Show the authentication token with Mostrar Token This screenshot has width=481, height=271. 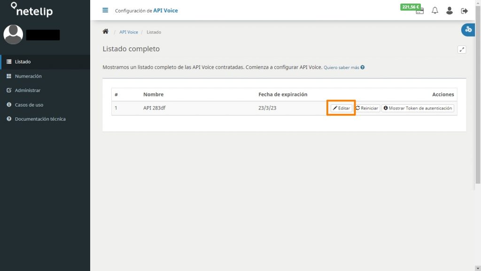[x=418, y=108]
